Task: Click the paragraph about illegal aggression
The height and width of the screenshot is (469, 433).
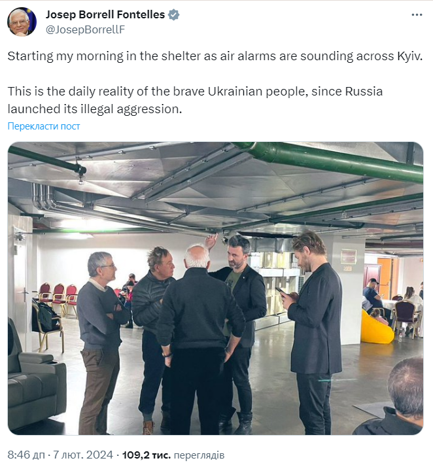Action: [x=195, y=100]
